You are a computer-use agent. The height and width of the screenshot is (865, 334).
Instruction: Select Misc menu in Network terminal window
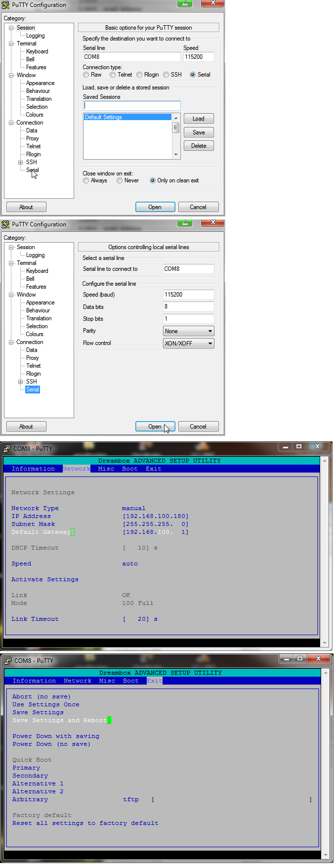point(106,469)
